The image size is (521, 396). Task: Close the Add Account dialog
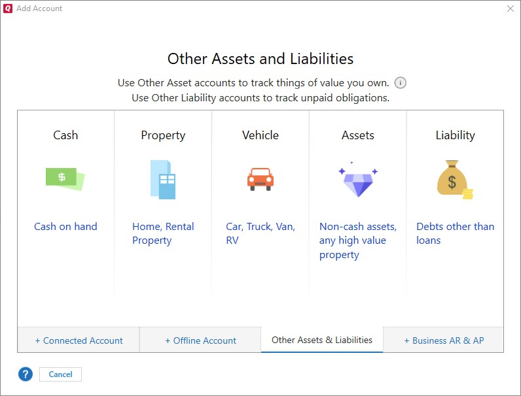(511, 8)
